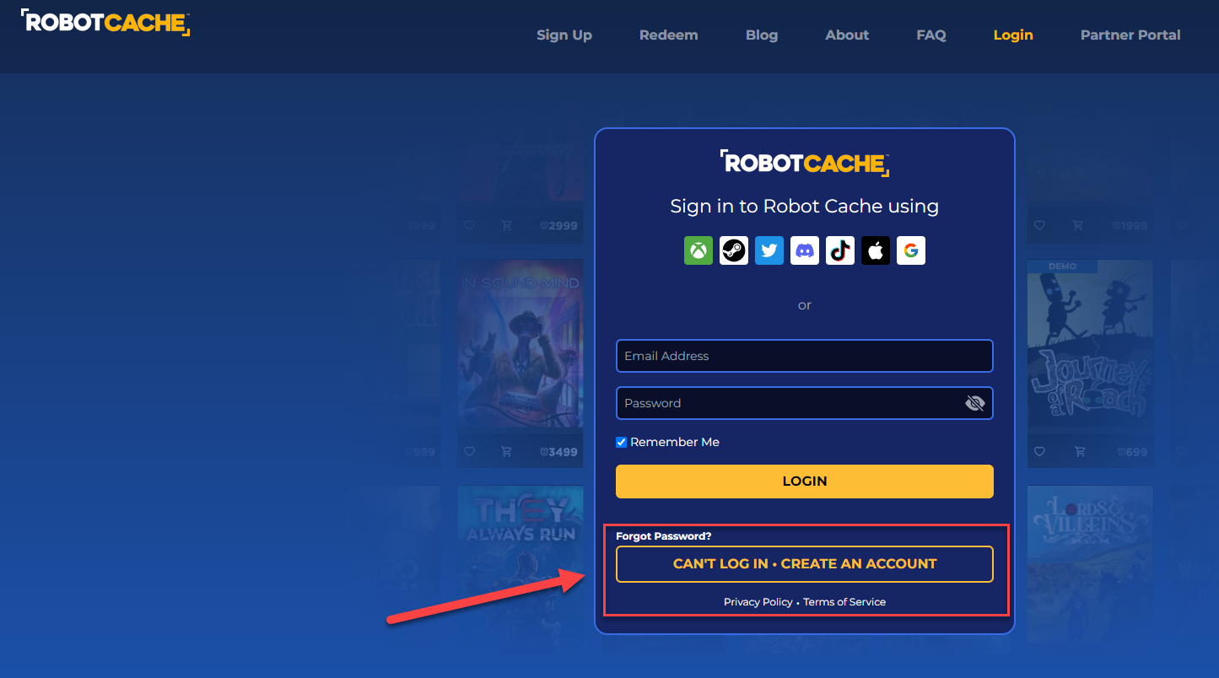Click the wishlist heart next to price 2999
Image resolution: width=1219 pixels, height=678 pixels.
(x=469, y=225)
